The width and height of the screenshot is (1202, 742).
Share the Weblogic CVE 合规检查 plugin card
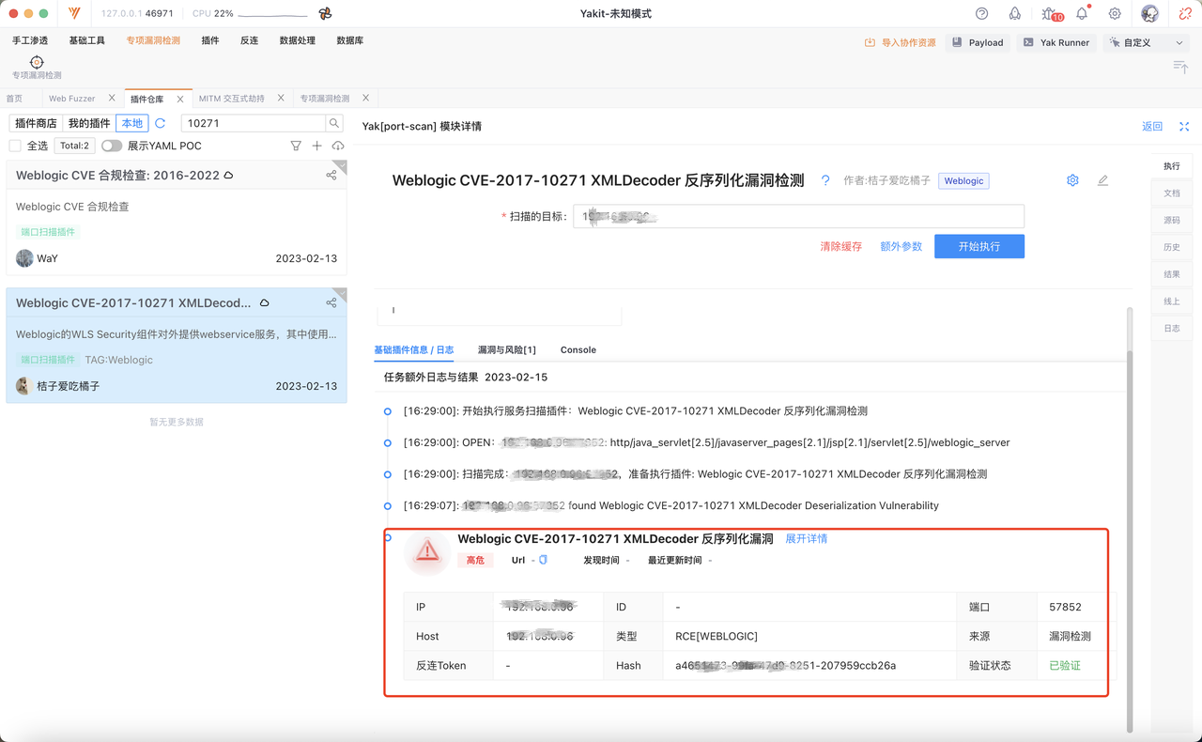[x=331, y=175]
